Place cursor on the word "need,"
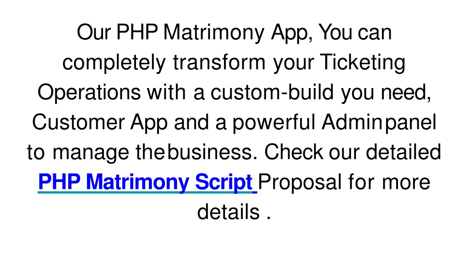This screenshot has height=264, width=469. 406,92
